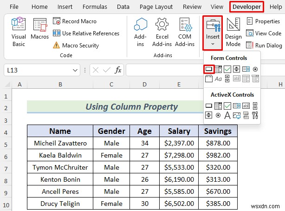Open Excel Add-ins
285x211 pixels.
click(x=162, y=32)
